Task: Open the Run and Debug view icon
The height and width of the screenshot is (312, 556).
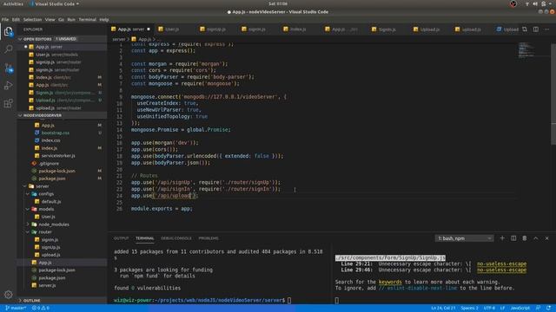Action: tap(8, 85)
